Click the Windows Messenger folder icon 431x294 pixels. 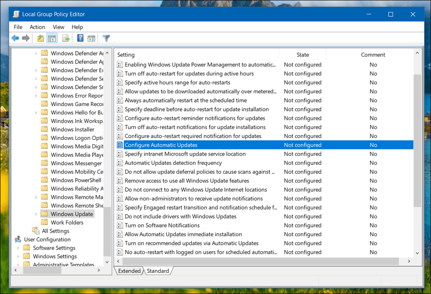pyautogui.click(x=44, y=163)
